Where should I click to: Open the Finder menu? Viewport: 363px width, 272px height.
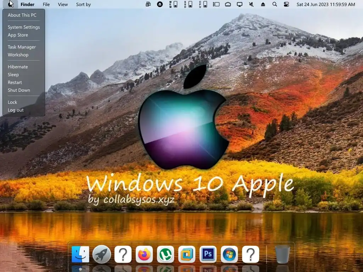(27, 4)
